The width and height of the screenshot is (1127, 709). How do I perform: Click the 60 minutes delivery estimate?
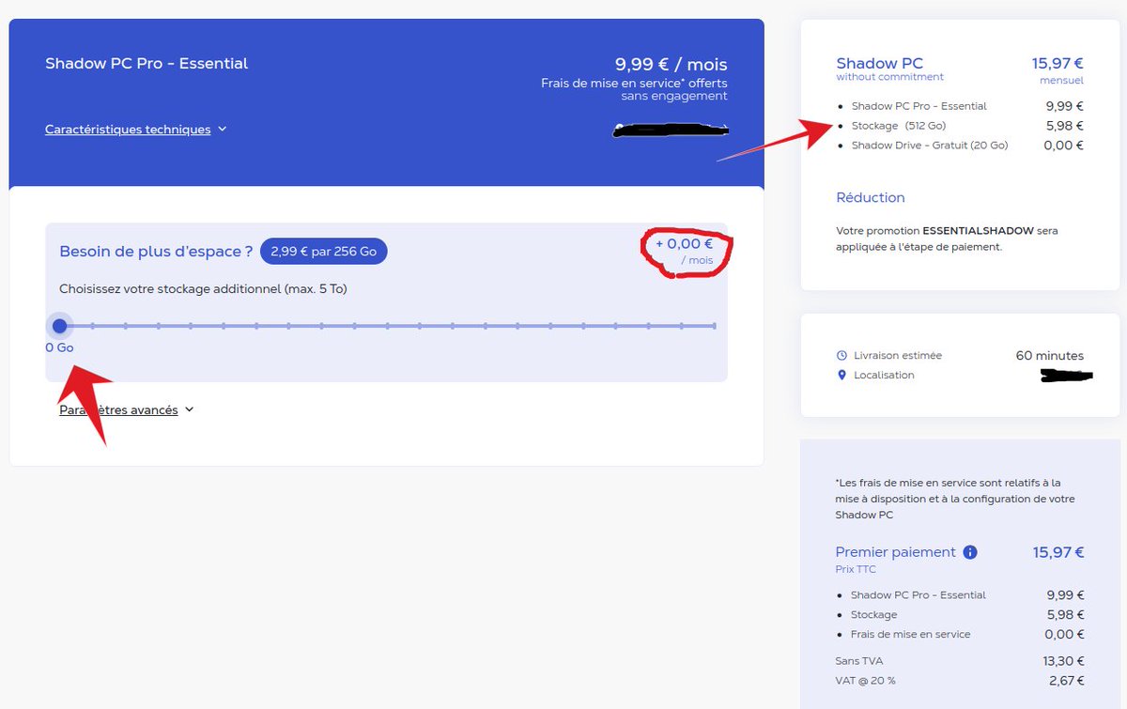1050,356
